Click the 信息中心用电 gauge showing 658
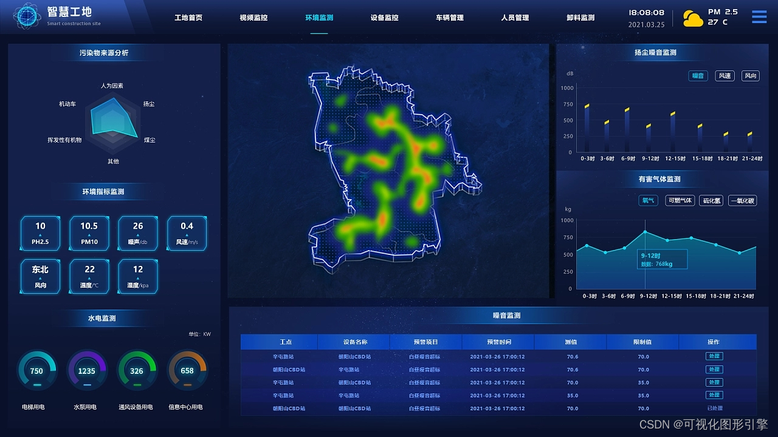The image size is (778, 437). coord(187,370)
